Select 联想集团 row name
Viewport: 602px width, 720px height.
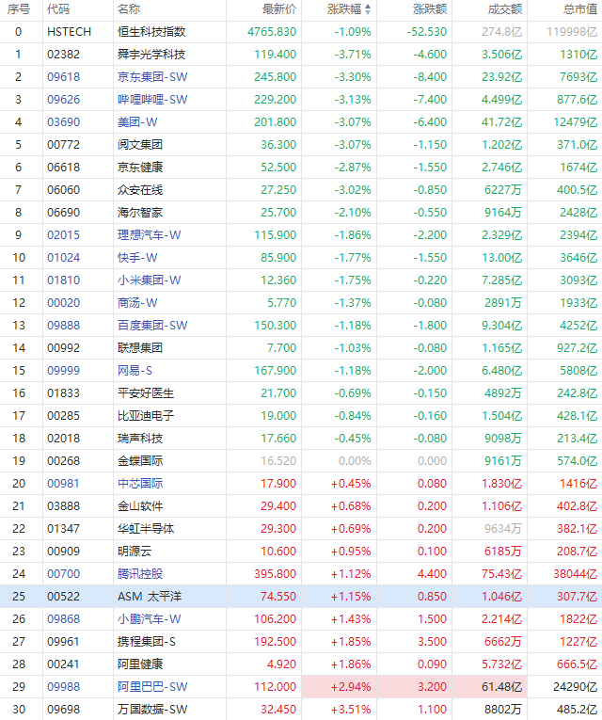(140, 348)
